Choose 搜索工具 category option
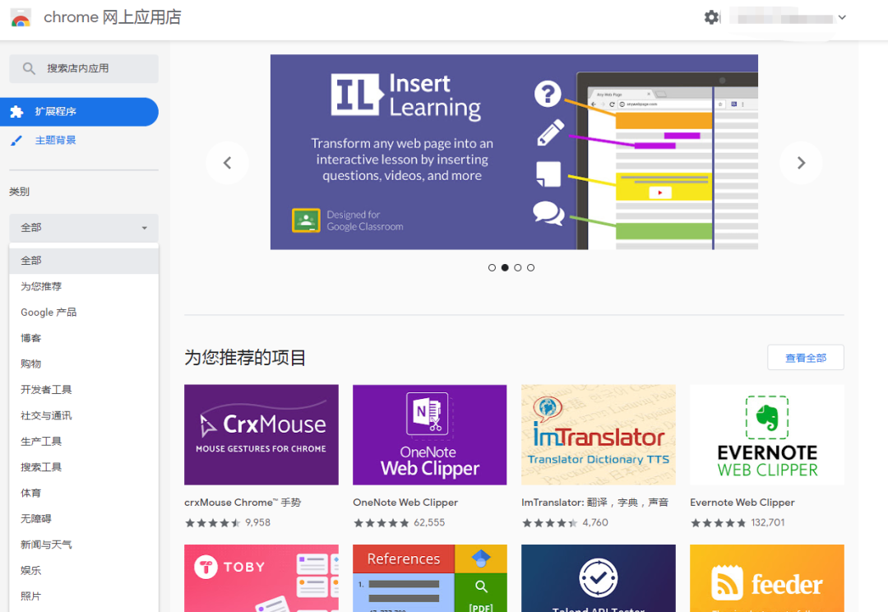The width and height of the screenshot is (888, 612). (84, 467)
